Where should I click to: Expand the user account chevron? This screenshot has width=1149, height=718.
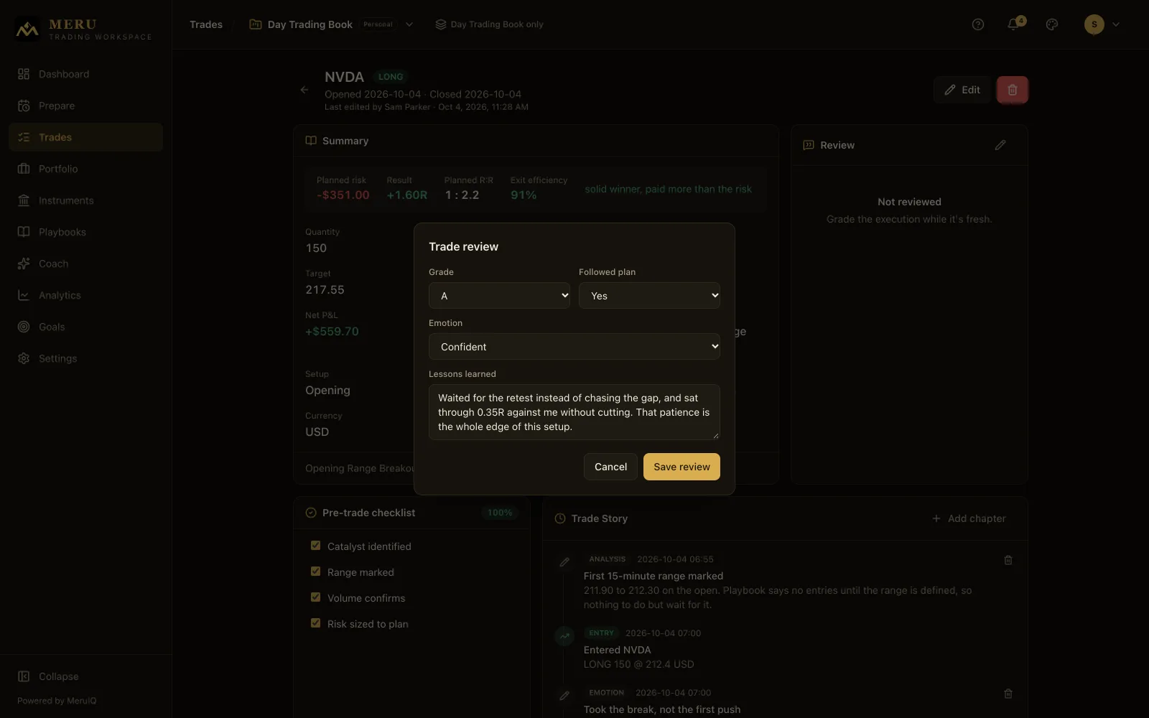coord(1116,24)
